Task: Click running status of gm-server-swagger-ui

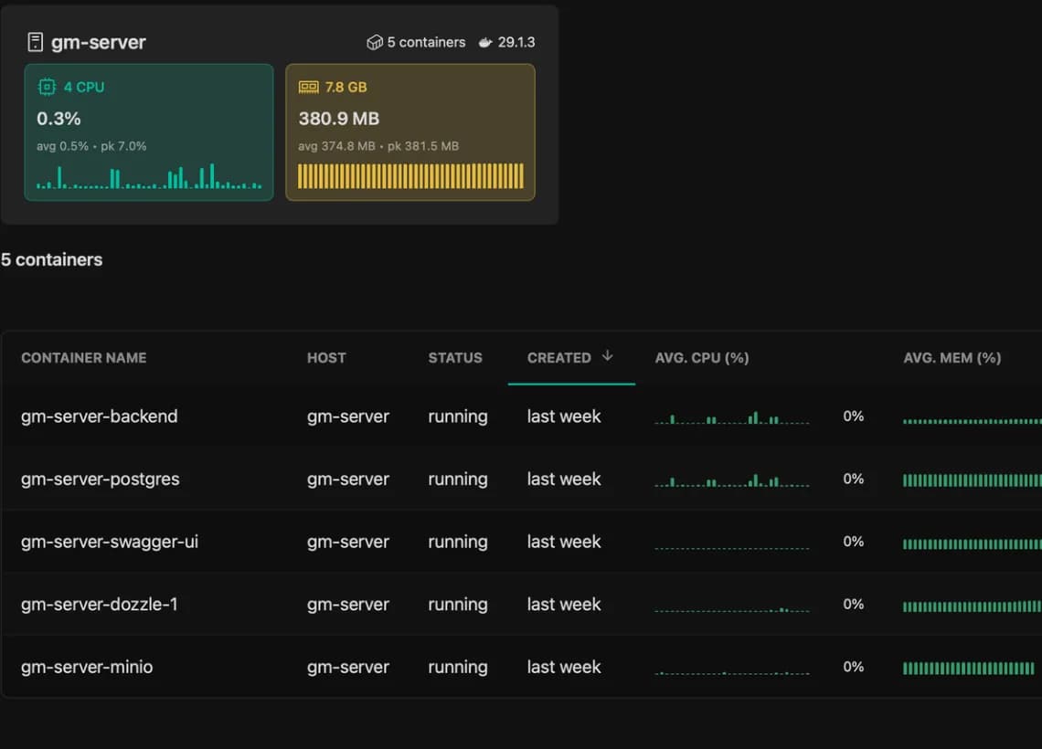Action: 458,542
